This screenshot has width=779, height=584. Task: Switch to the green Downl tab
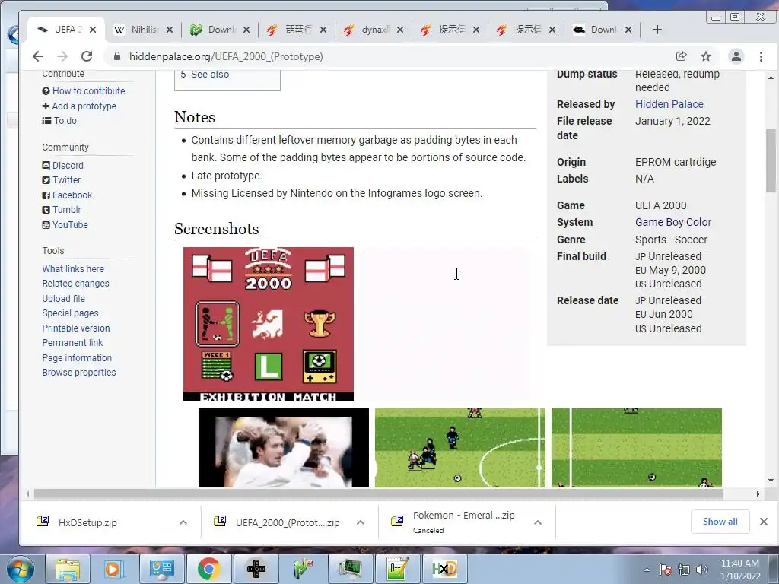pos(220,30)
